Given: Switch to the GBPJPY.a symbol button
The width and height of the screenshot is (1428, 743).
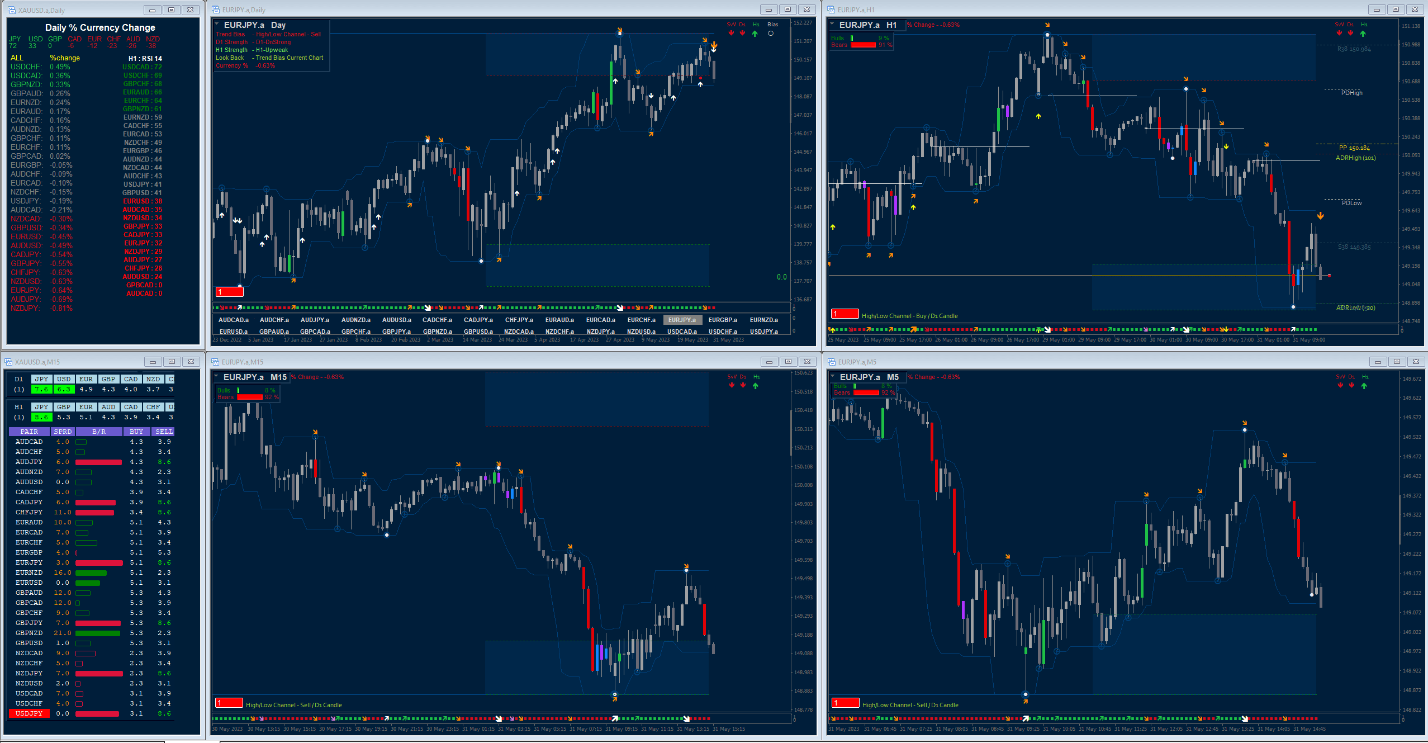Looking at the screenshot, I should point(396,332).
